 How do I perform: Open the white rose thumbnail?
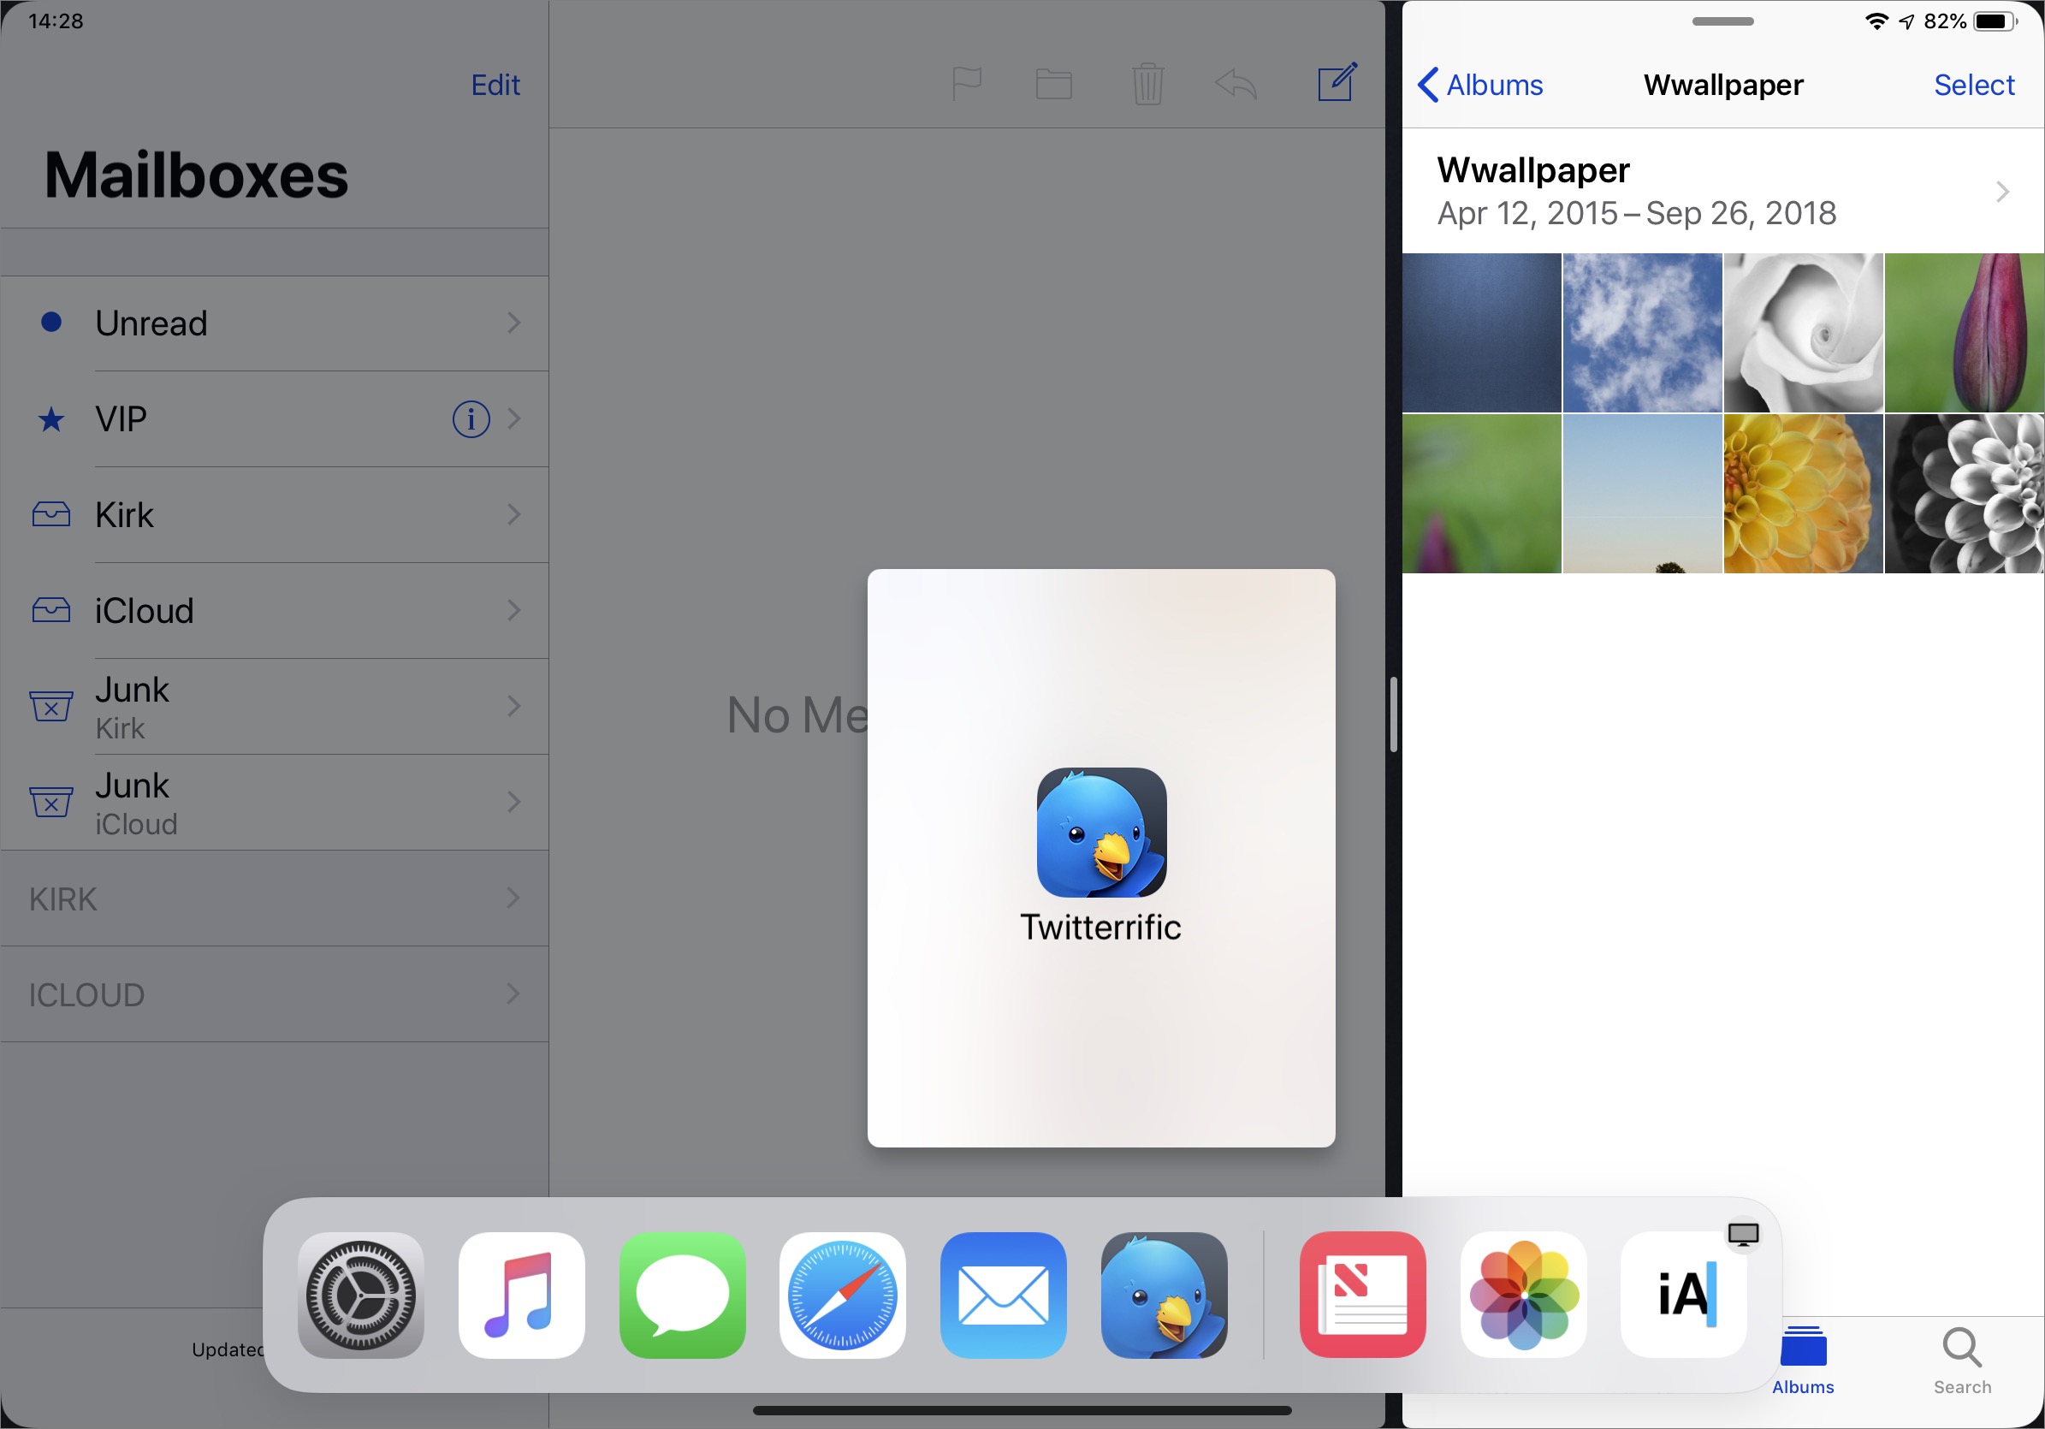(x=1804, y=332)
